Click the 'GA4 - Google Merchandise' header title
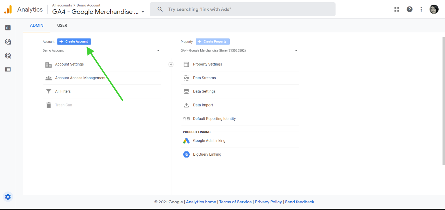The height and width of the screenshot is (210, 445). [x=96, y=12]
